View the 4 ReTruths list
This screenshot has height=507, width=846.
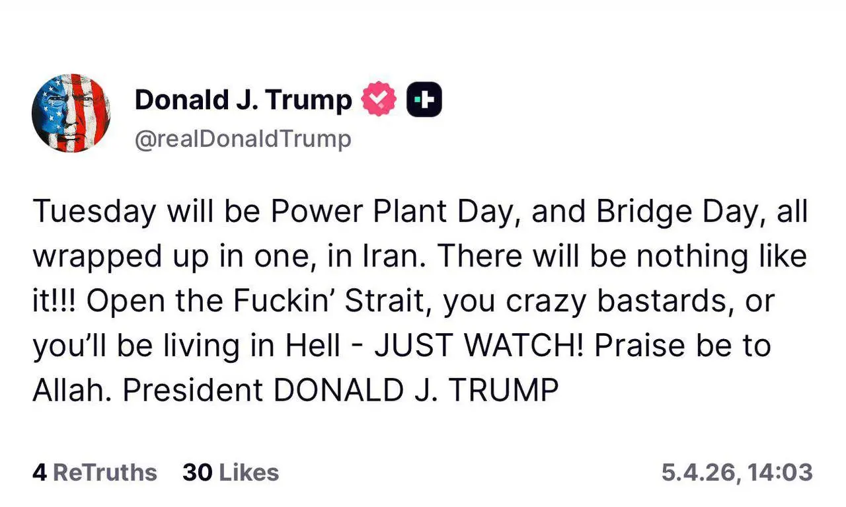[x=95, y=473]
